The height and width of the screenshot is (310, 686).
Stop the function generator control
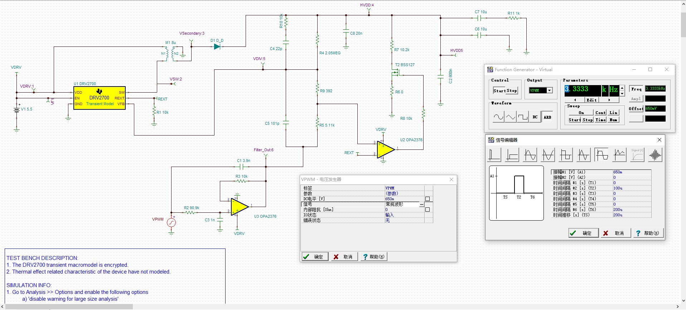click(x=512, y=91)
